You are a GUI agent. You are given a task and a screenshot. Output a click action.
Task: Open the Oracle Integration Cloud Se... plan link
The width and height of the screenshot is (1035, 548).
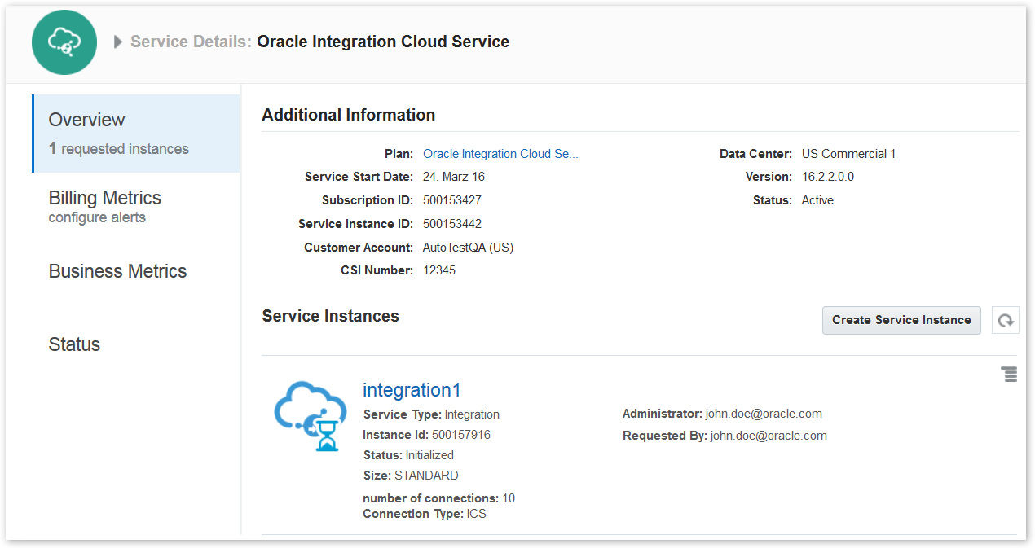coord(500,154)
